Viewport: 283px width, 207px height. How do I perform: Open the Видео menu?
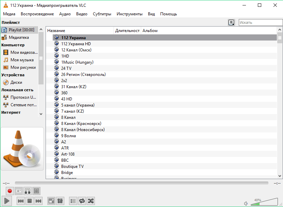click(x=82, y=14)
